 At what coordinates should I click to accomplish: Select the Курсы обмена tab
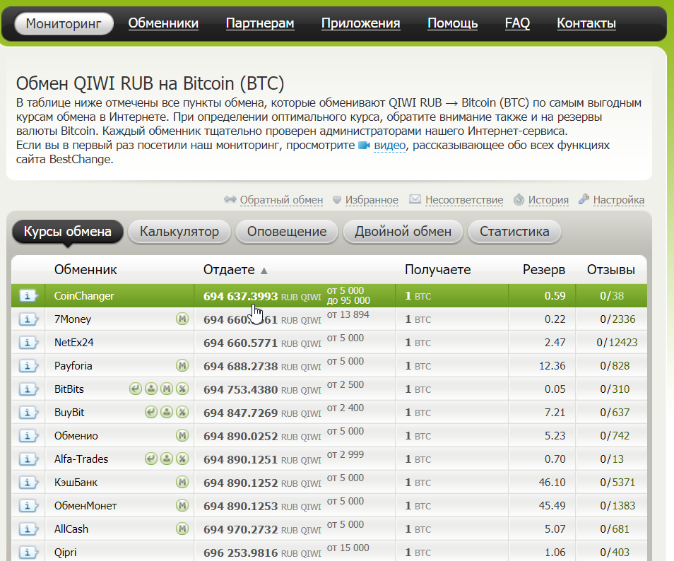pos(68,232)
